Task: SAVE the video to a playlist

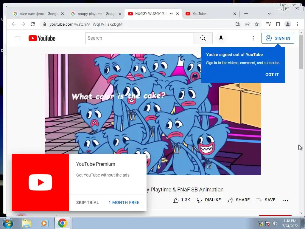Action: coord(266,200)
